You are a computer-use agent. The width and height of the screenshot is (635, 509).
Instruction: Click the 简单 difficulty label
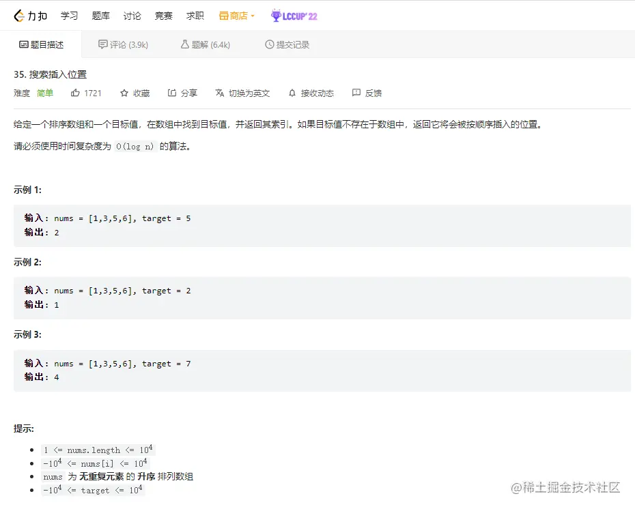click(x=45, y=93)
